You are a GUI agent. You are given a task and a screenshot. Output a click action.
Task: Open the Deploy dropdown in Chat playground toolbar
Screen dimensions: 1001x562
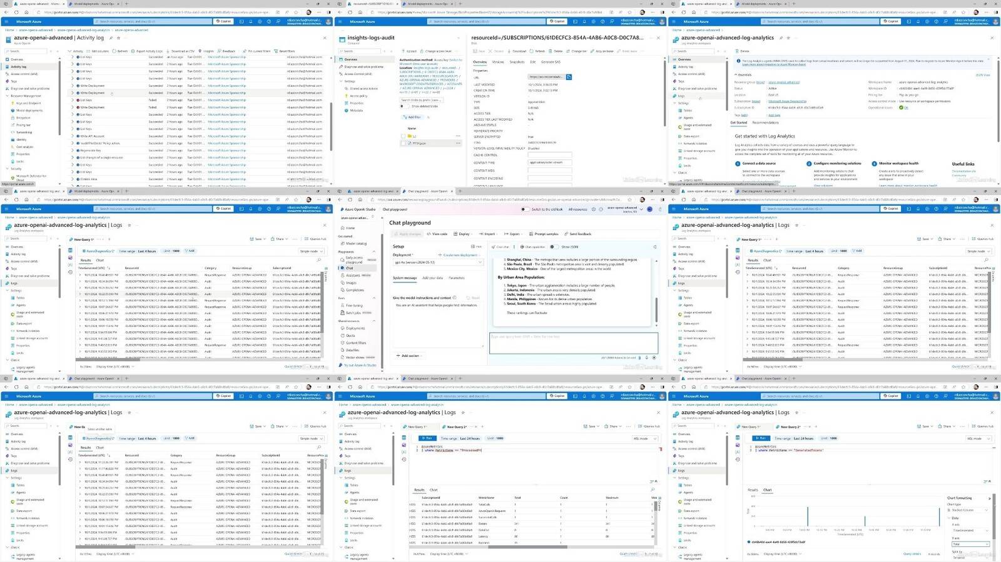click(x=463, y=234)
